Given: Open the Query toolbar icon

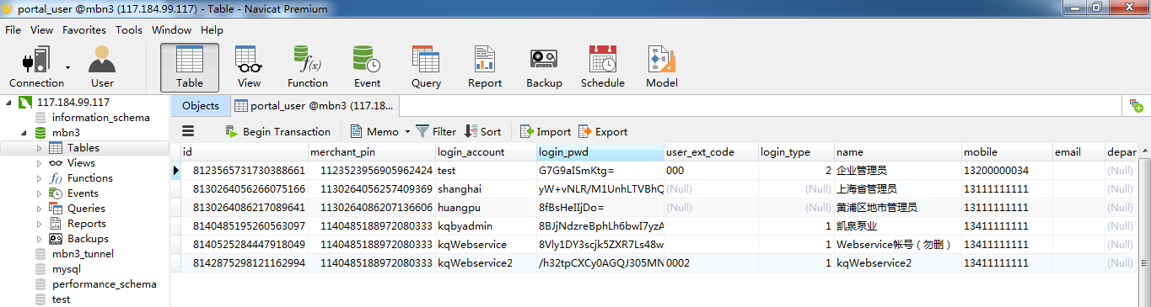Looking at the screenshot, I should tap(426, 67).
